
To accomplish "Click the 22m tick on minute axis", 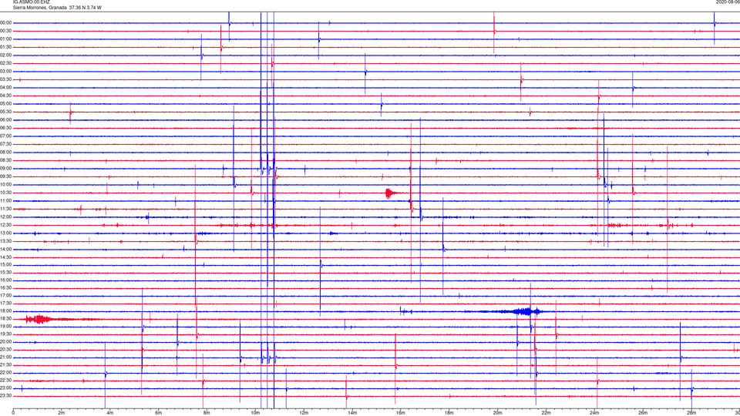I will [546, 413].
